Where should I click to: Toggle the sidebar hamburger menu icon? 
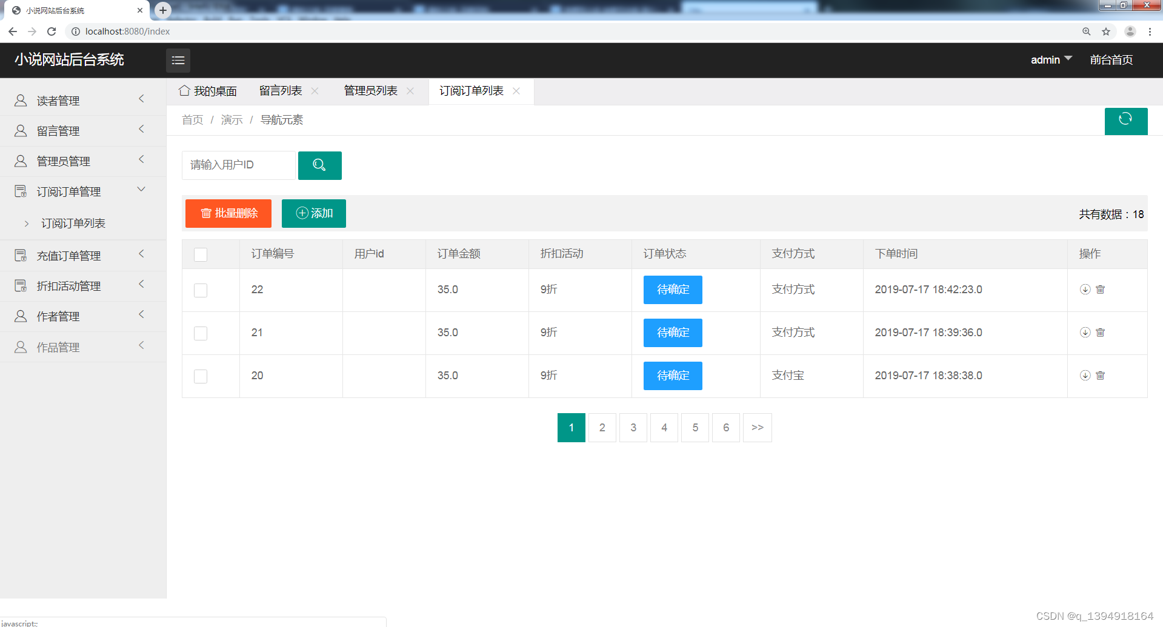click(178, 60)
